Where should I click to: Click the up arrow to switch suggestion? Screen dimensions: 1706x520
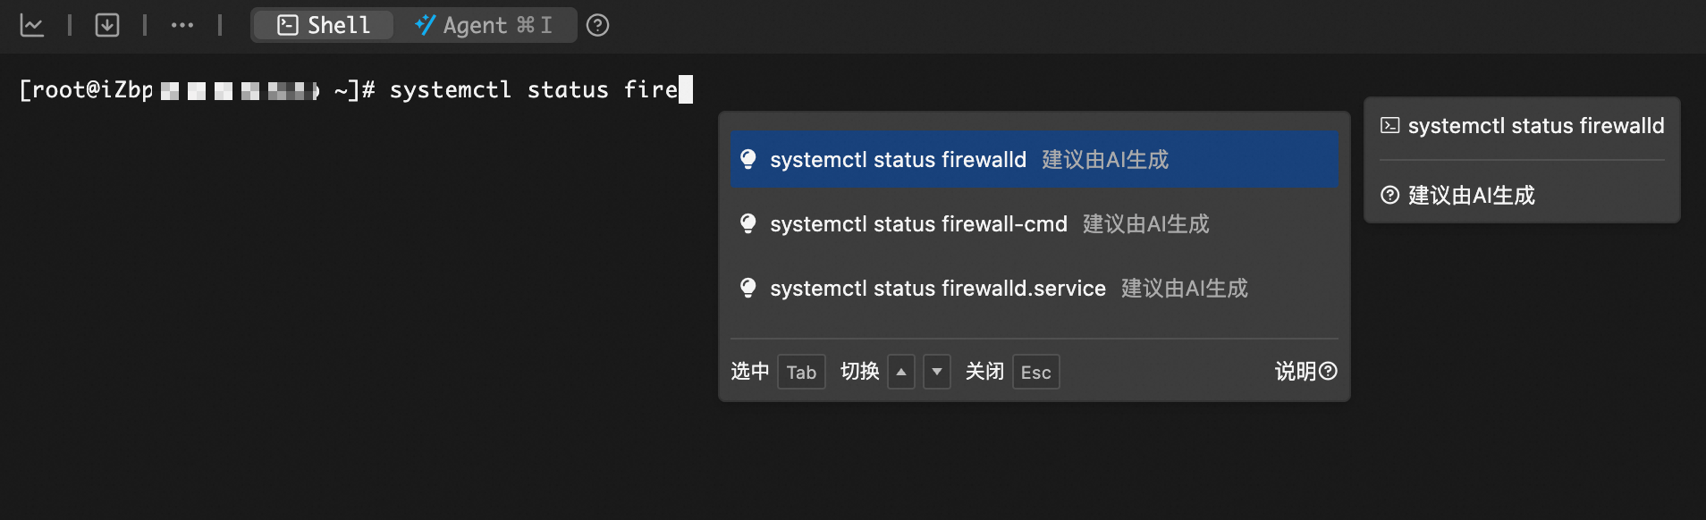click(901, 372)
